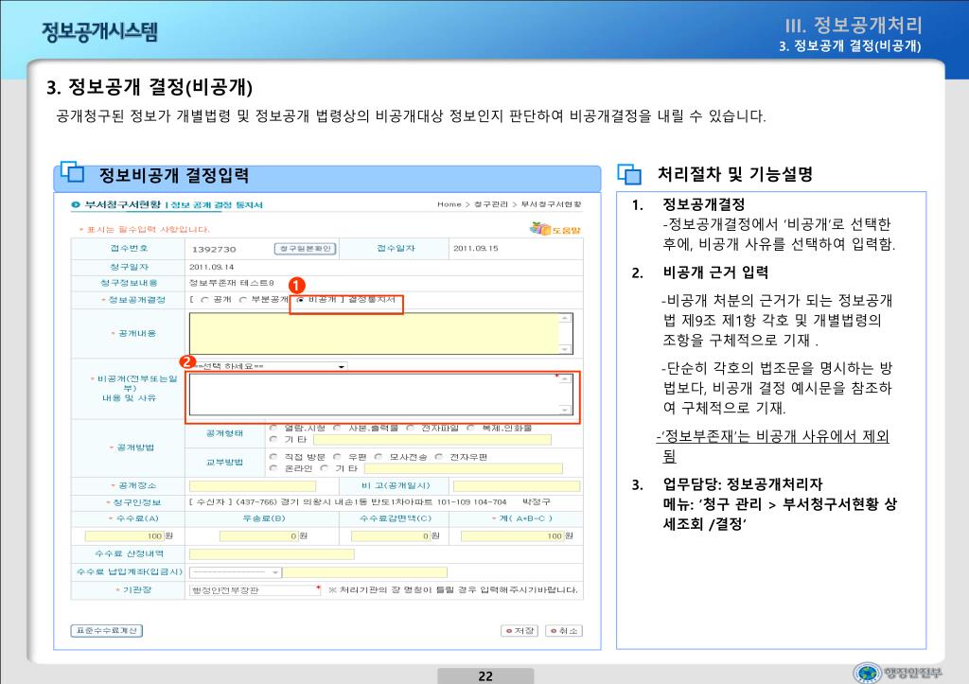Viewport: 969px width, 684px height.
Task: Choose the 전자파일 radio option
Action: (x=411, y=428)
